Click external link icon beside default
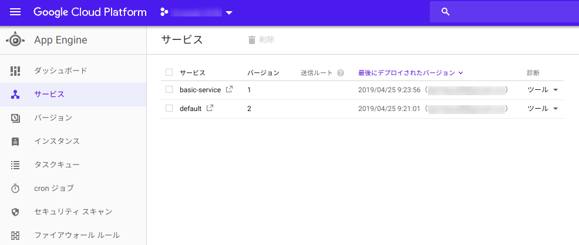This screenshot has width=579, height=245. pos(210,108)
